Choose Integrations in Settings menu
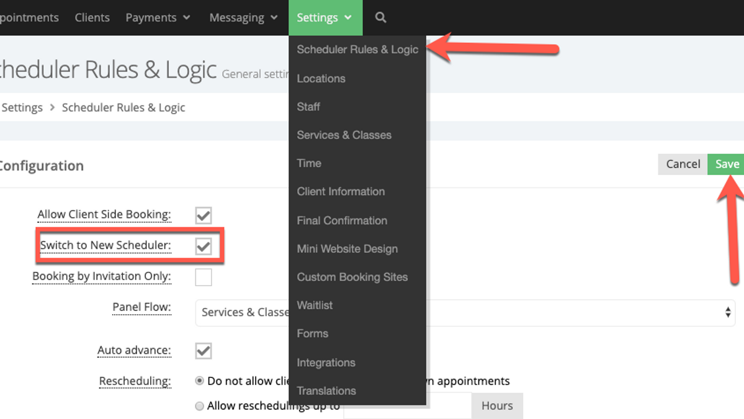The height and width of the screenshot is (419, 744). tap(326, 363)
